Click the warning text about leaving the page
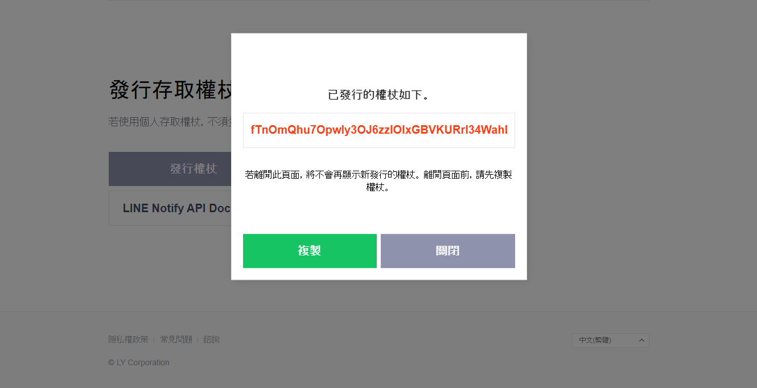Viewport: 757px width, 388px height. [x=379, y=181]
